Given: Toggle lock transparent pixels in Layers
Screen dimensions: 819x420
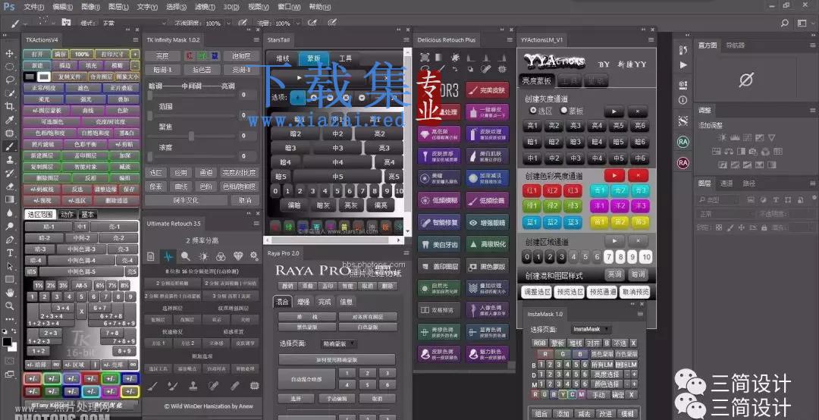Looking at the screenshot, I should pyautogui.click(x=719, y=227).
